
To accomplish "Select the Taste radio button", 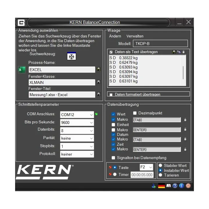I will point(115,167).
